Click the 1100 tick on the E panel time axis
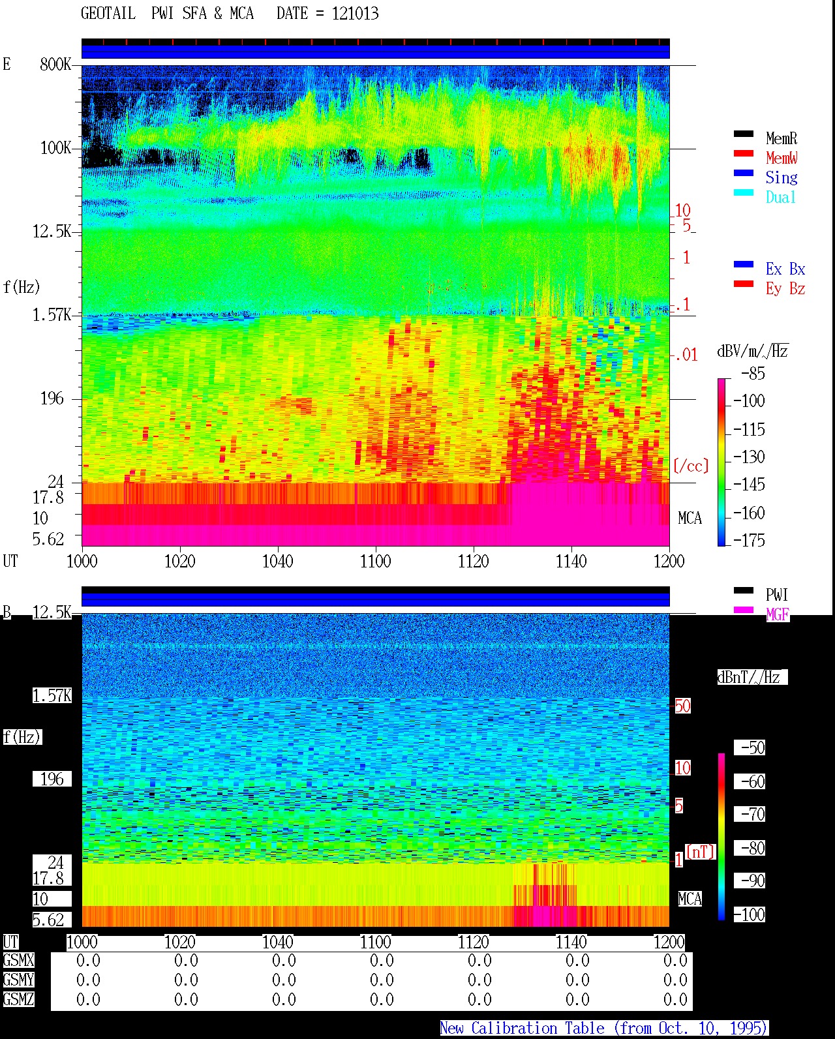The width and height of the screenshot is (835, 1039). coord(375,561)
